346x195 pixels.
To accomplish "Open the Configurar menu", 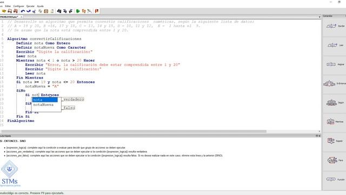I will coord(18,6).
